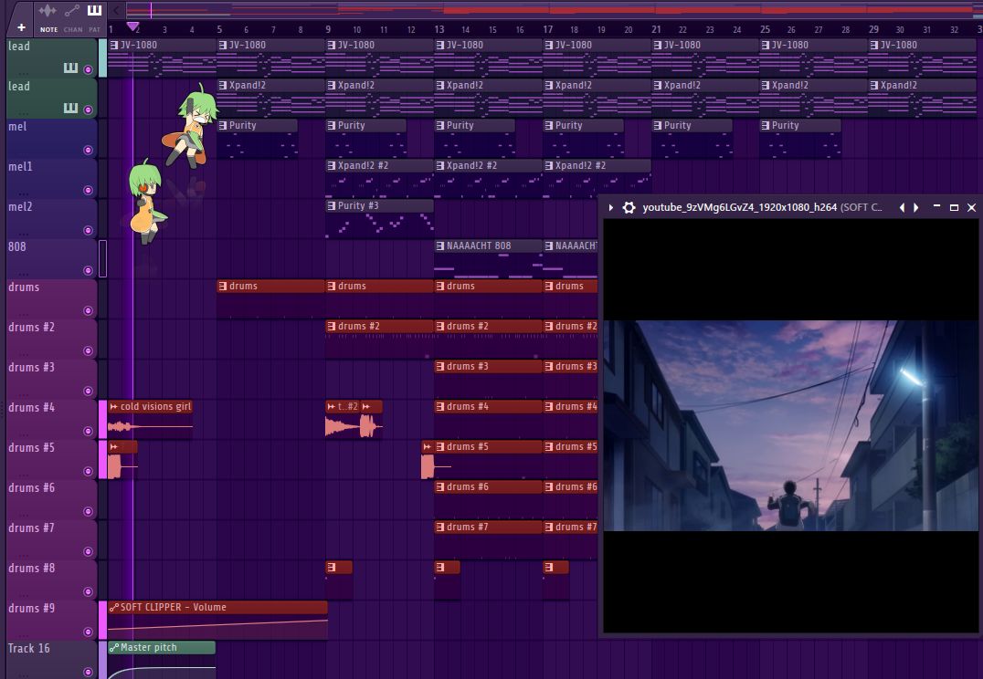The width and height of the screenshot is (983, 679).
Task: Click the purple playhead marker on the ruler
Action: point(132,27)
